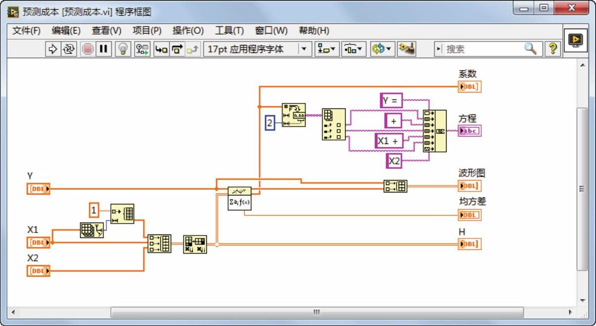This screenshot has width=596, height=326.
Task: Click the horizontal scrollbar thumb
Action: click(317, 312)
